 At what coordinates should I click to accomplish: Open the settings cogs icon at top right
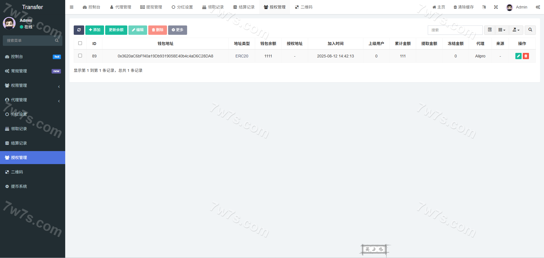coord(537,7)
